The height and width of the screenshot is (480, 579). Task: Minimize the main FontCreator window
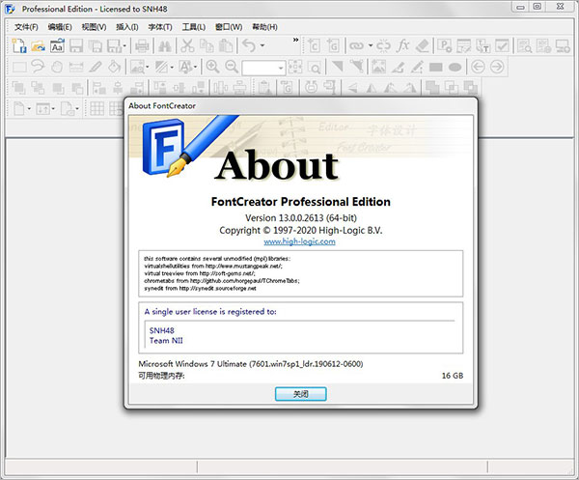click(x=521, y=7)
